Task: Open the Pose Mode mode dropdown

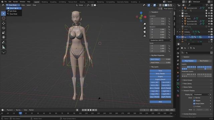Action: click(x=13, y=5)
